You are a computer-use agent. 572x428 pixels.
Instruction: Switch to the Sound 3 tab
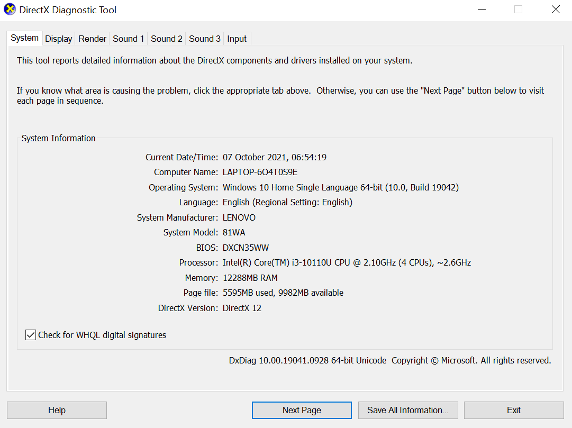(205, 39)
